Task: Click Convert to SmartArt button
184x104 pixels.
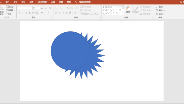Action: 90,14
